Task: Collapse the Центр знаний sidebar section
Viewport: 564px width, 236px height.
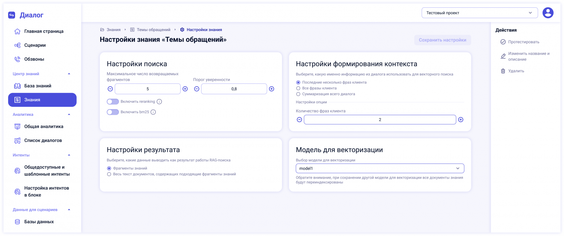Action: tap(69, 74)
